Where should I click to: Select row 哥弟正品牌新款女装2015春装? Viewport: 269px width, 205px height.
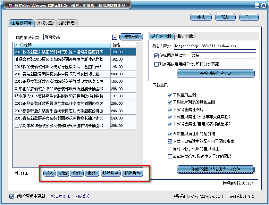pos(75,89)
